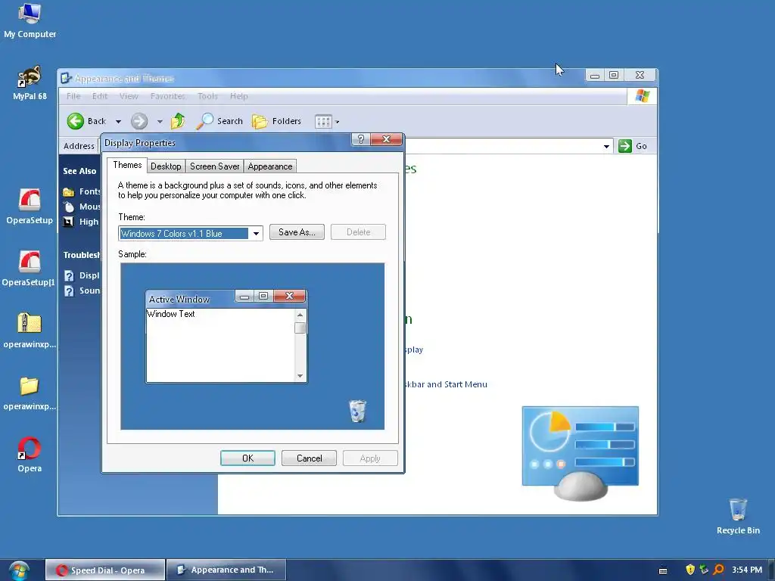This screenshot has width=775, height=581.
Task: Open Display troubleshooter link
Action: pyautogui.click(x=82, y=275)
